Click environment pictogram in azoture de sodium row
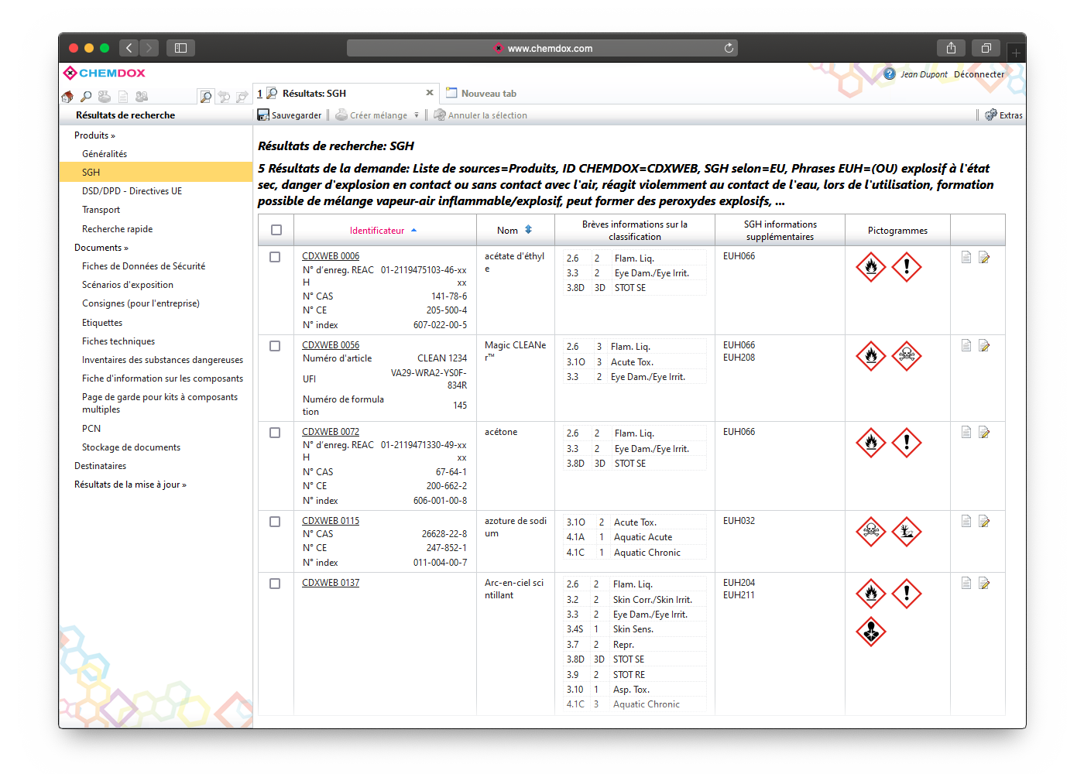The height and width of the screenshot is (774, 1084). [907, 532]
